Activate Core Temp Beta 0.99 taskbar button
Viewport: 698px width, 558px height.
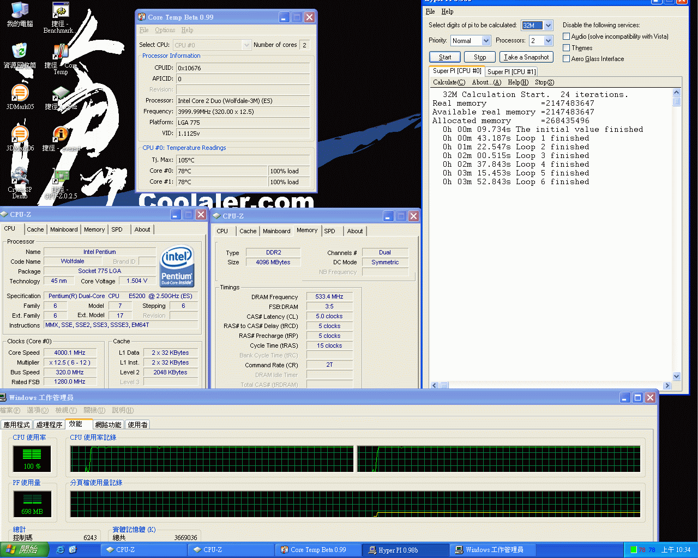coord(317,550)
